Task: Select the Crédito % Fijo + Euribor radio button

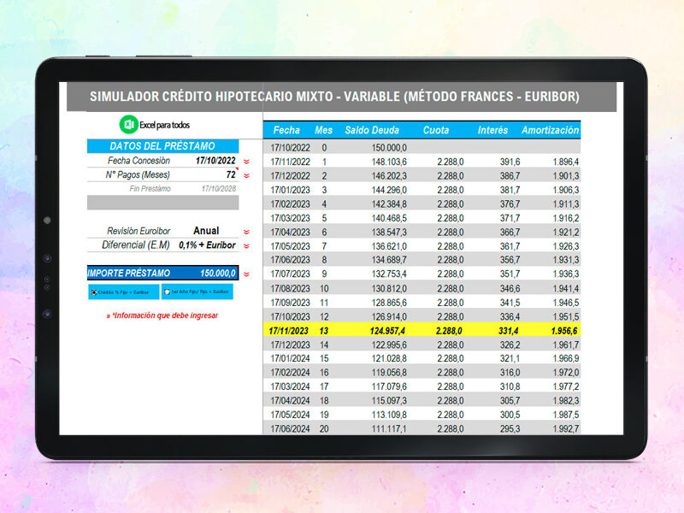Action: (x=94, y=292)
